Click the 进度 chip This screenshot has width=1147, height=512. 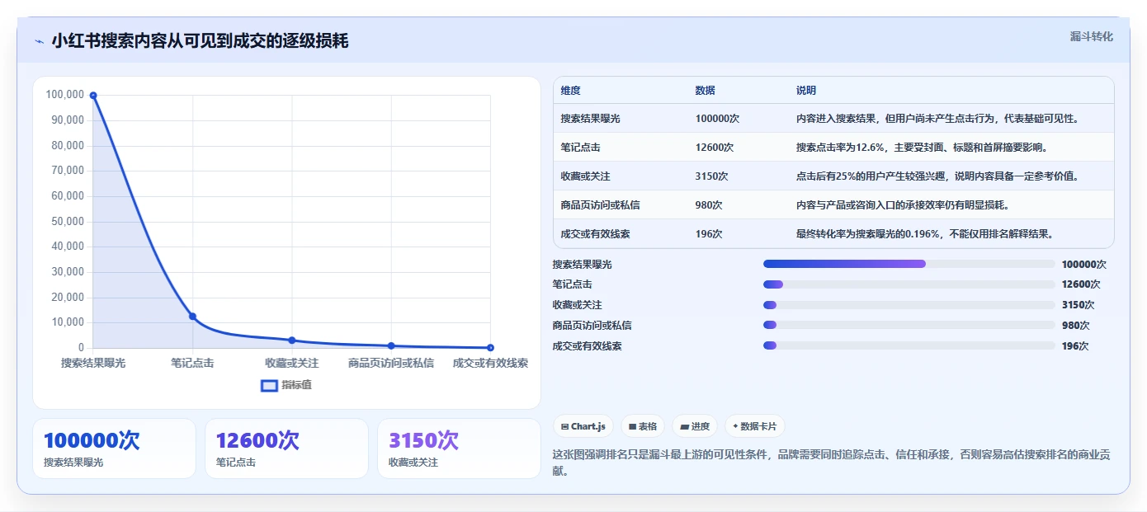(x=695, y=426)
